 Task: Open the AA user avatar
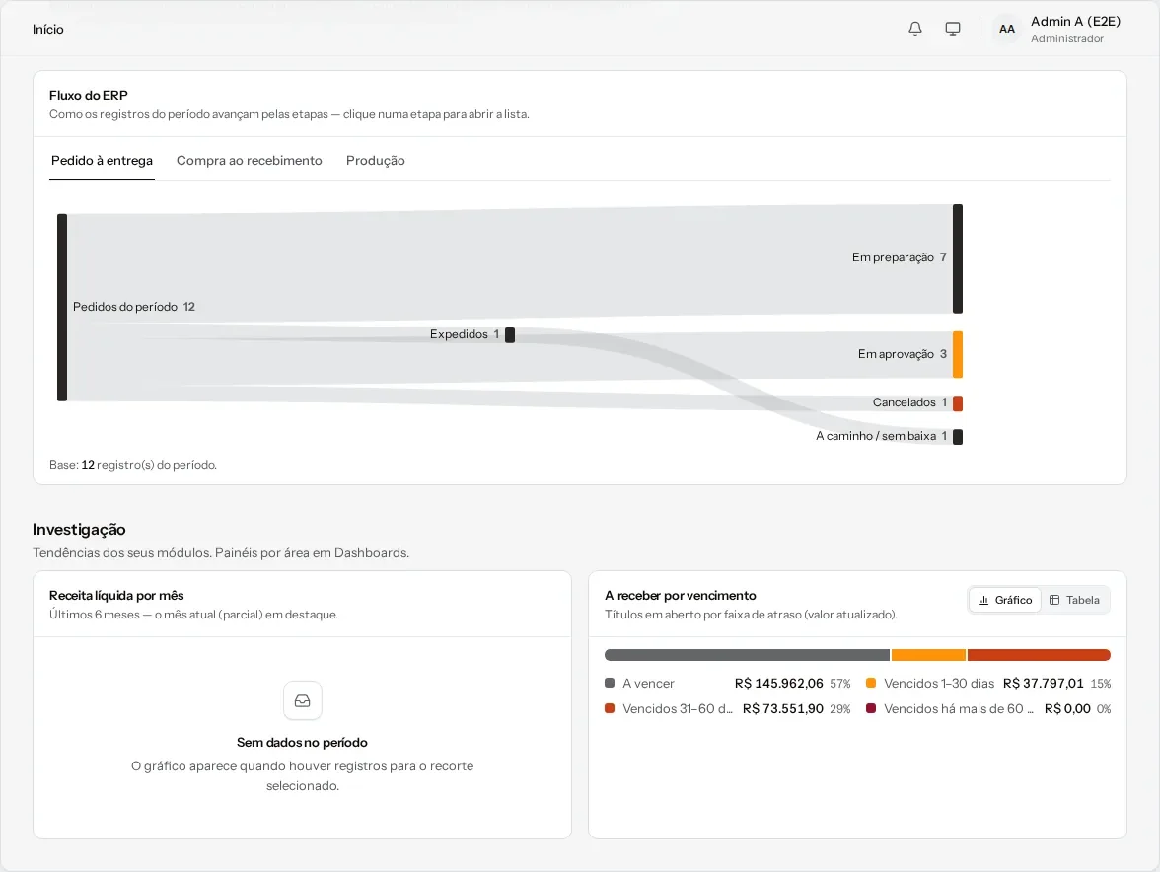tap(1007, 29)
